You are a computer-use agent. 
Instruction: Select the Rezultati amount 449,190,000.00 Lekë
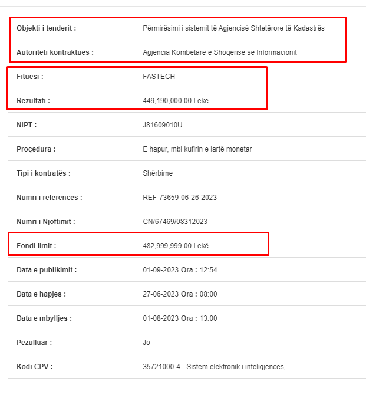(x=176, y=101)
